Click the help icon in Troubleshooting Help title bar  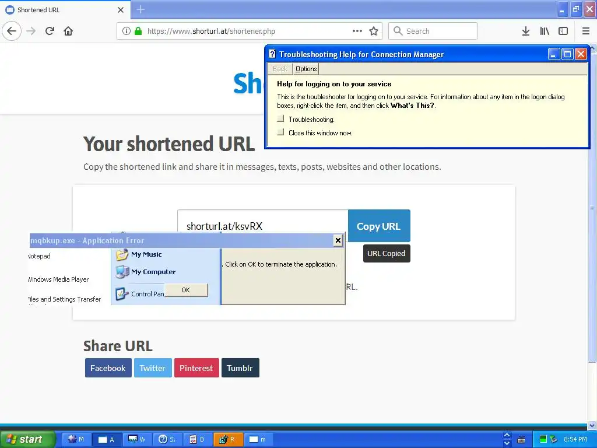pos(272,54)
